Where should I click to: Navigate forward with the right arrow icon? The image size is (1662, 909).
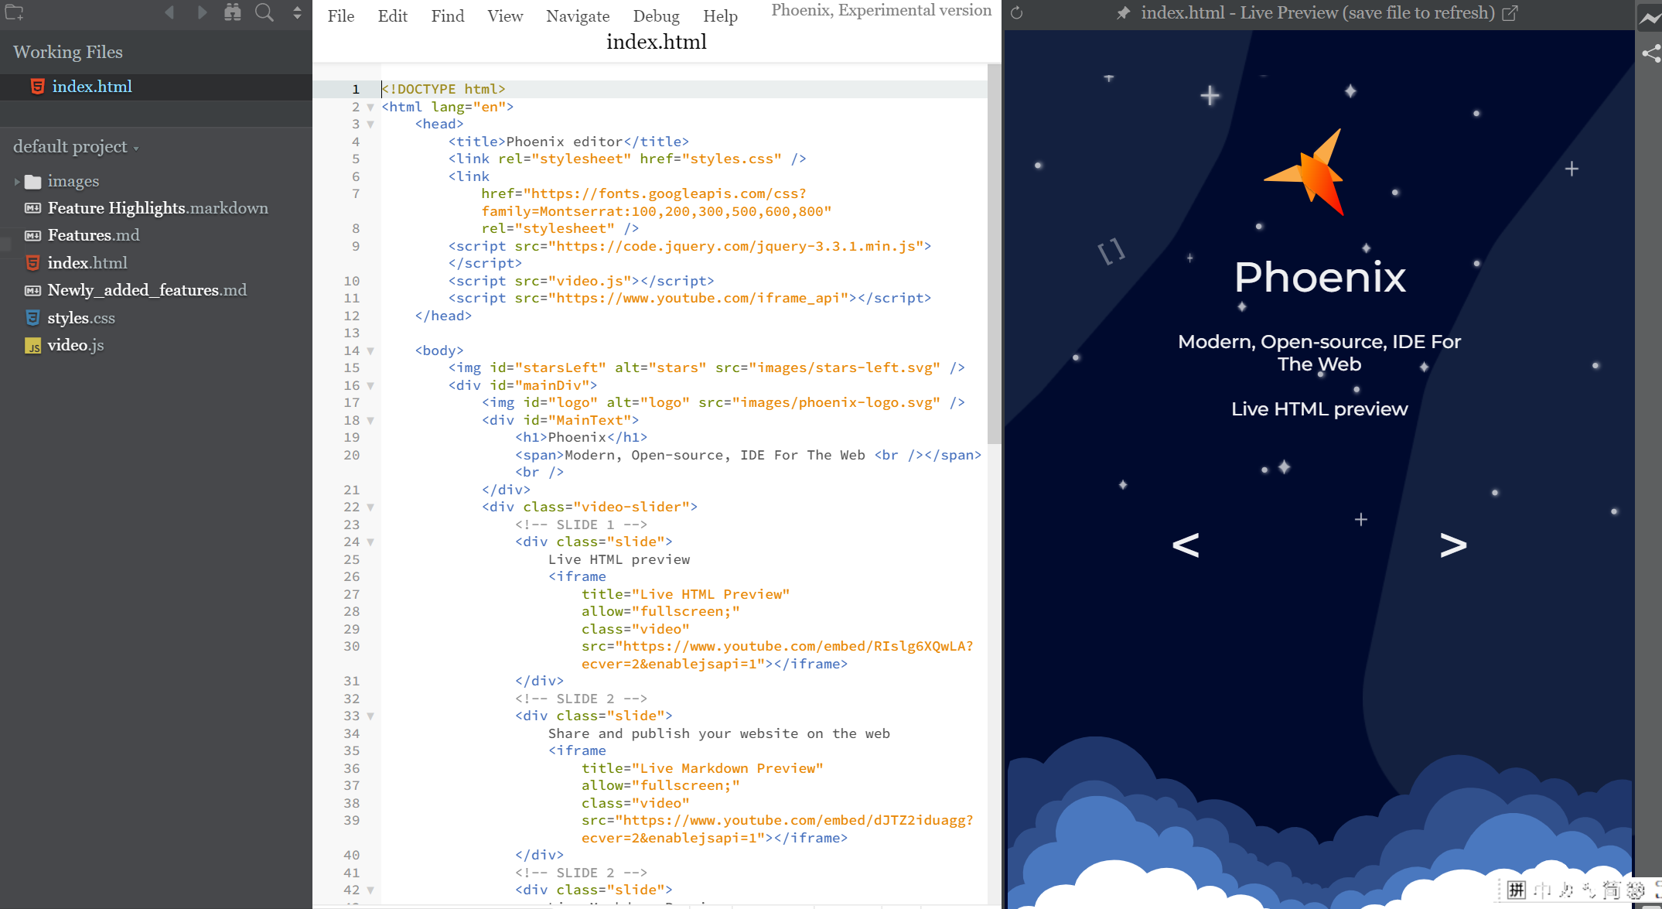click(202, 12)
